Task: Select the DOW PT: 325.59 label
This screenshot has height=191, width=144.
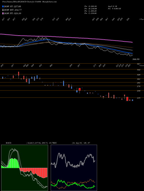Action: click(13, 13)
